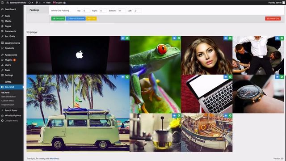
Task: Toggle eye visibility on red-eyed frog item
Action: 174,38
